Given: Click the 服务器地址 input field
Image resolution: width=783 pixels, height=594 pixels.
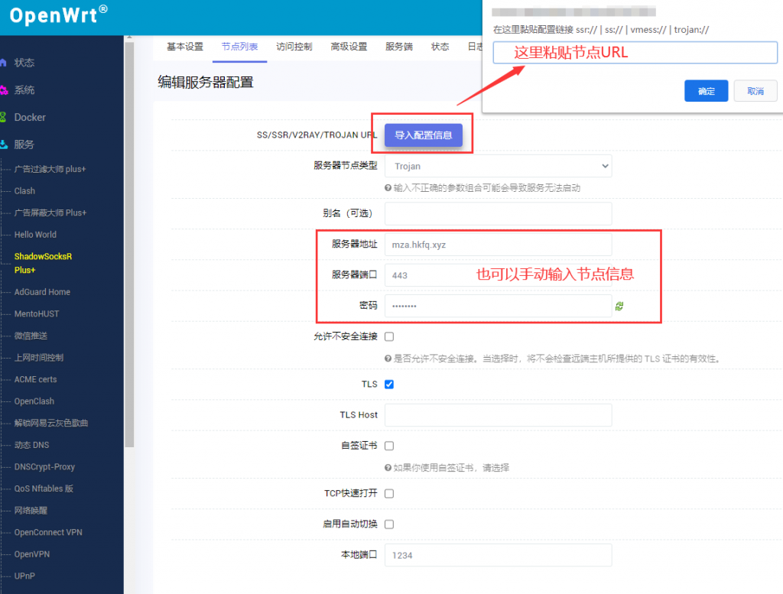Looking at the screenshot, I should click(498, 245).
